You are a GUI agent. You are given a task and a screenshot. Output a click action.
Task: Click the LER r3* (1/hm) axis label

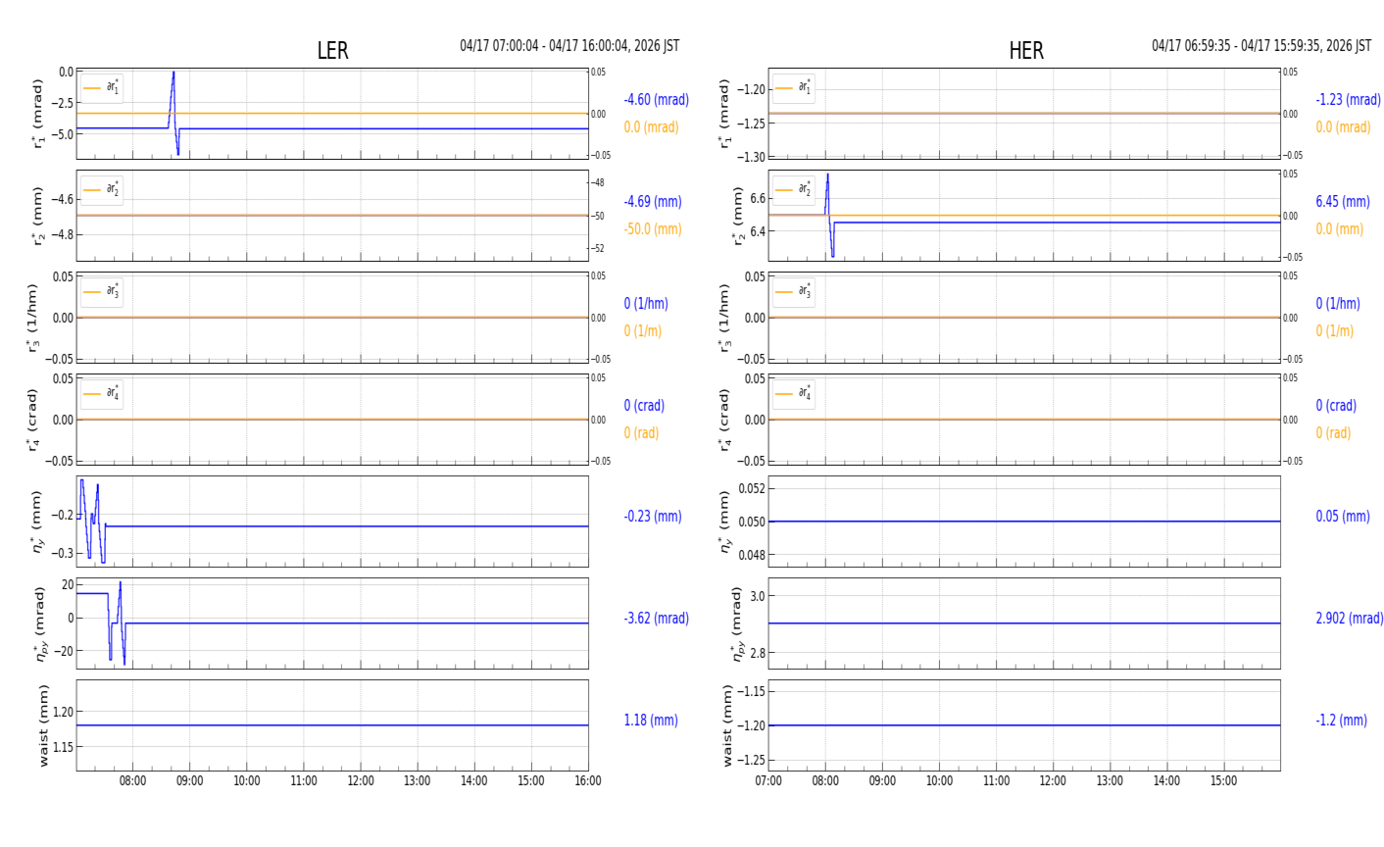(x=32, y=318)
